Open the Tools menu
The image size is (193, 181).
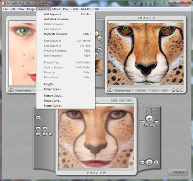click(74, 9)
